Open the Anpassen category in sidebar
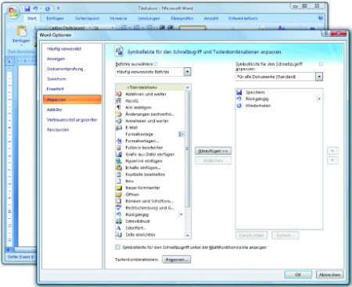The image size is (352, 287). (72, 99)
